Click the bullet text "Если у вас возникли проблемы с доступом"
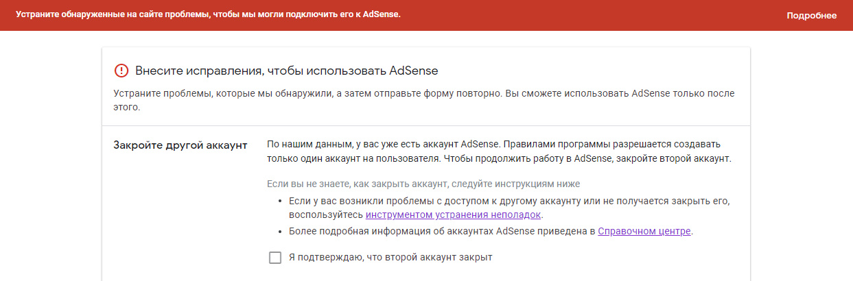The image size is (853, 281). tap(507, 201)
